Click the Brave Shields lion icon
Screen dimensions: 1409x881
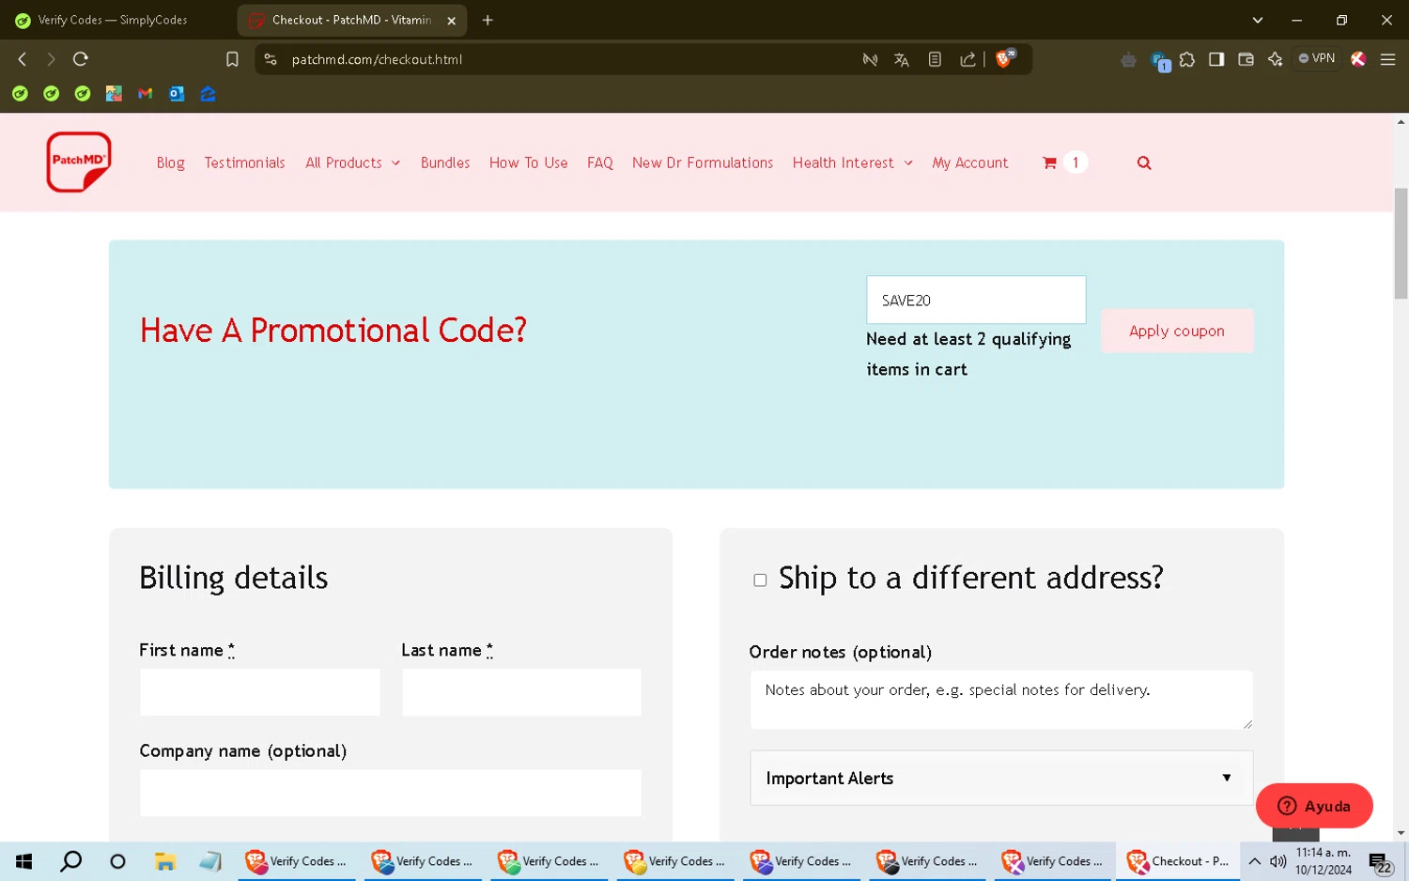pos(1004,59)
